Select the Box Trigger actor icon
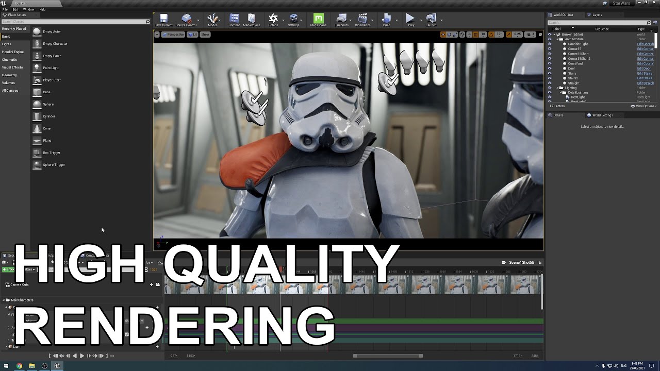The width and height of the screenshot is (660, 371). [37, 153]
